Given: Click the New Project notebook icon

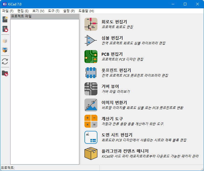Looking at the screenshot, I should click(5, 19).
